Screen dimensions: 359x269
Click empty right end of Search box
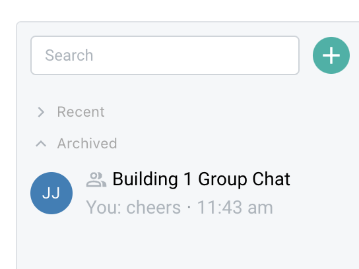[x=263, y=55]
